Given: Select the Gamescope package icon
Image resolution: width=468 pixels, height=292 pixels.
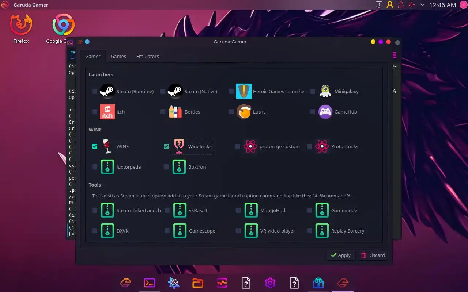Looking at the screenshot, I should coord(180,231).
